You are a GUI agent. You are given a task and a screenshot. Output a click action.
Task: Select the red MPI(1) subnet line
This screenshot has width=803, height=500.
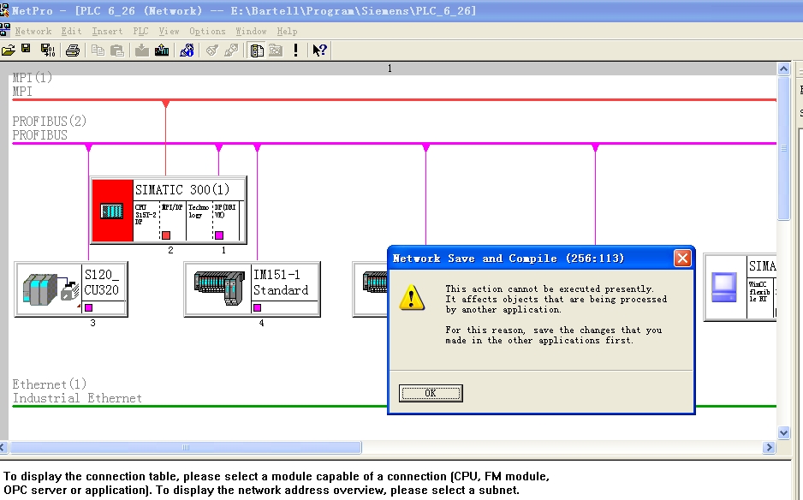pos(395,100)
